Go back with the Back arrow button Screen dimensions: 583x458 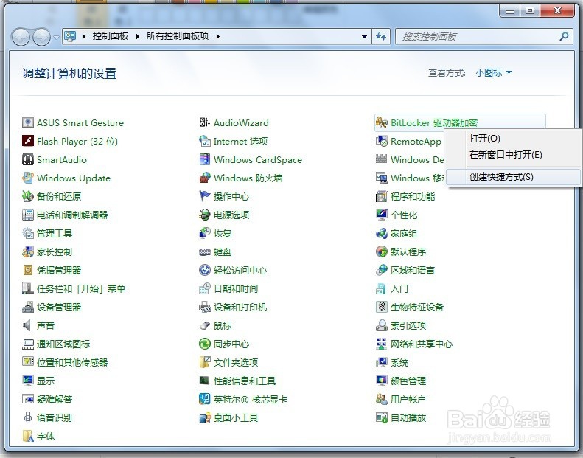pyautogui.click(x=21, y=37)
